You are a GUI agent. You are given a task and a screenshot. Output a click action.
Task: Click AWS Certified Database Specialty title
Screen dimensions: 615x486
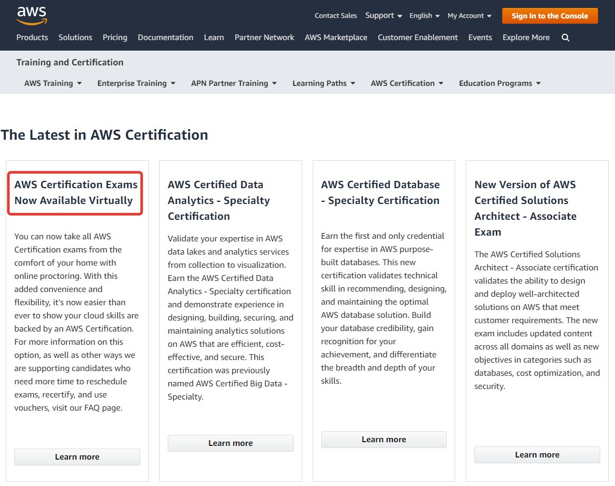pos(380,192)
